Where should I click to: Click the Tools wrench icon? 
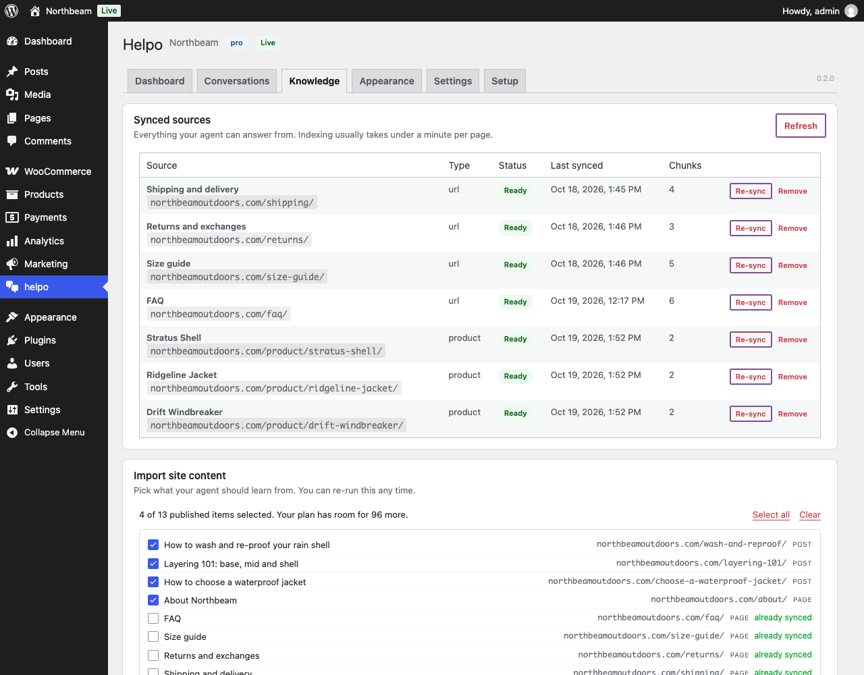(x=12, y=387)
